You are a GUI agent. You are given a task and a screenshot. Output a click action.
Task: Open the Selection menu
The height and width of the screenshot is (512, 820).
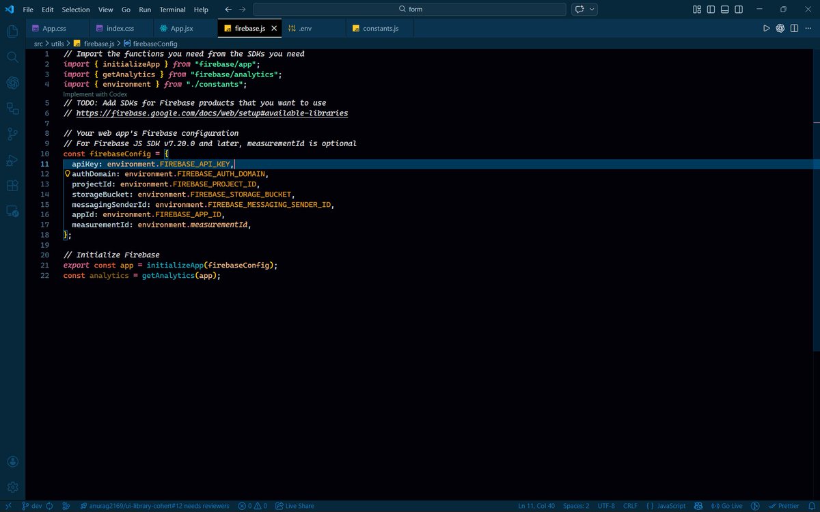pyautogui.click(x=76, y=10)
